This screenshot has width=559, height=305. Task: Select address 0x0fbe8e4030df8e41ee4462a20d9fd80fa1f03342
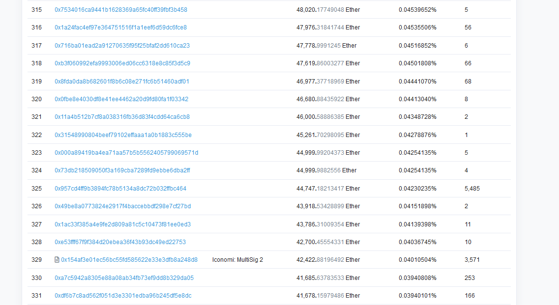(x=121, y=99)
